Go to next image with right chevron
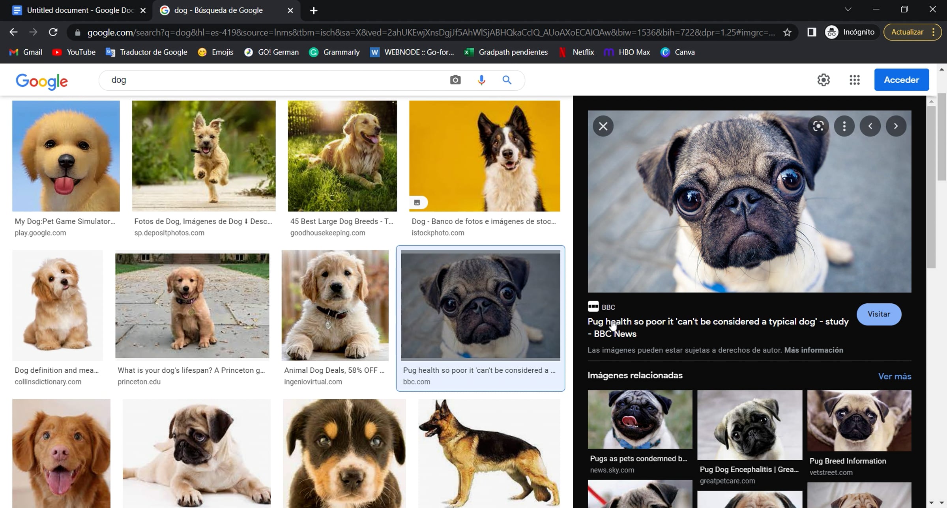 896,126
